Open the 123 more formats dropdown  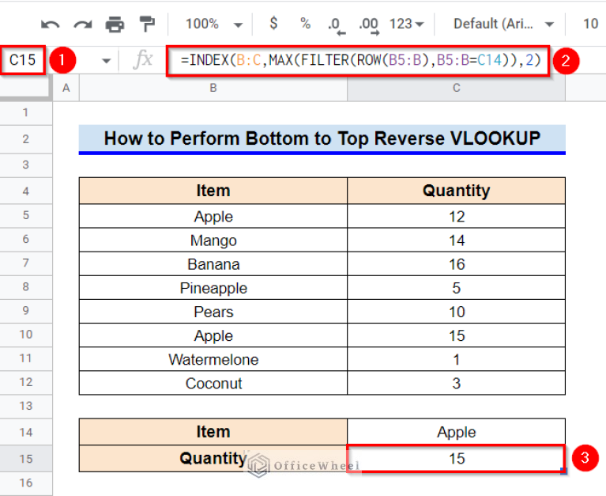pyautogui.click(x=406, y=24)
